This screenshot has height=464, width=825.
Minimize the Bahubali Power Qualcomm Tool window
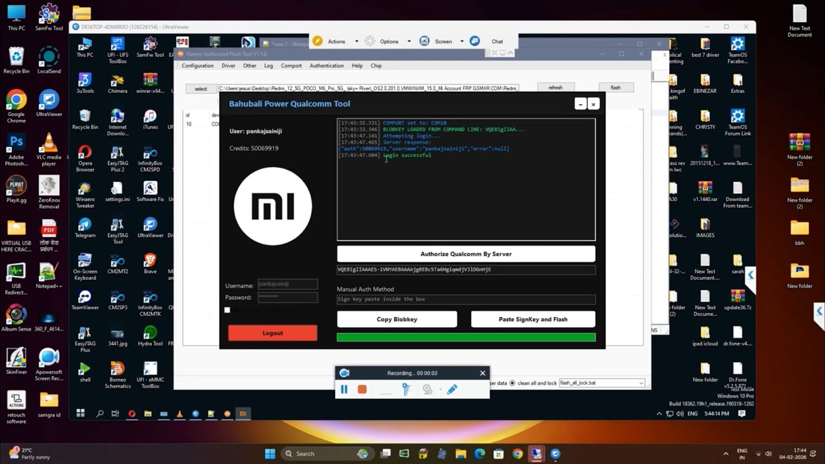coord(580,104)
